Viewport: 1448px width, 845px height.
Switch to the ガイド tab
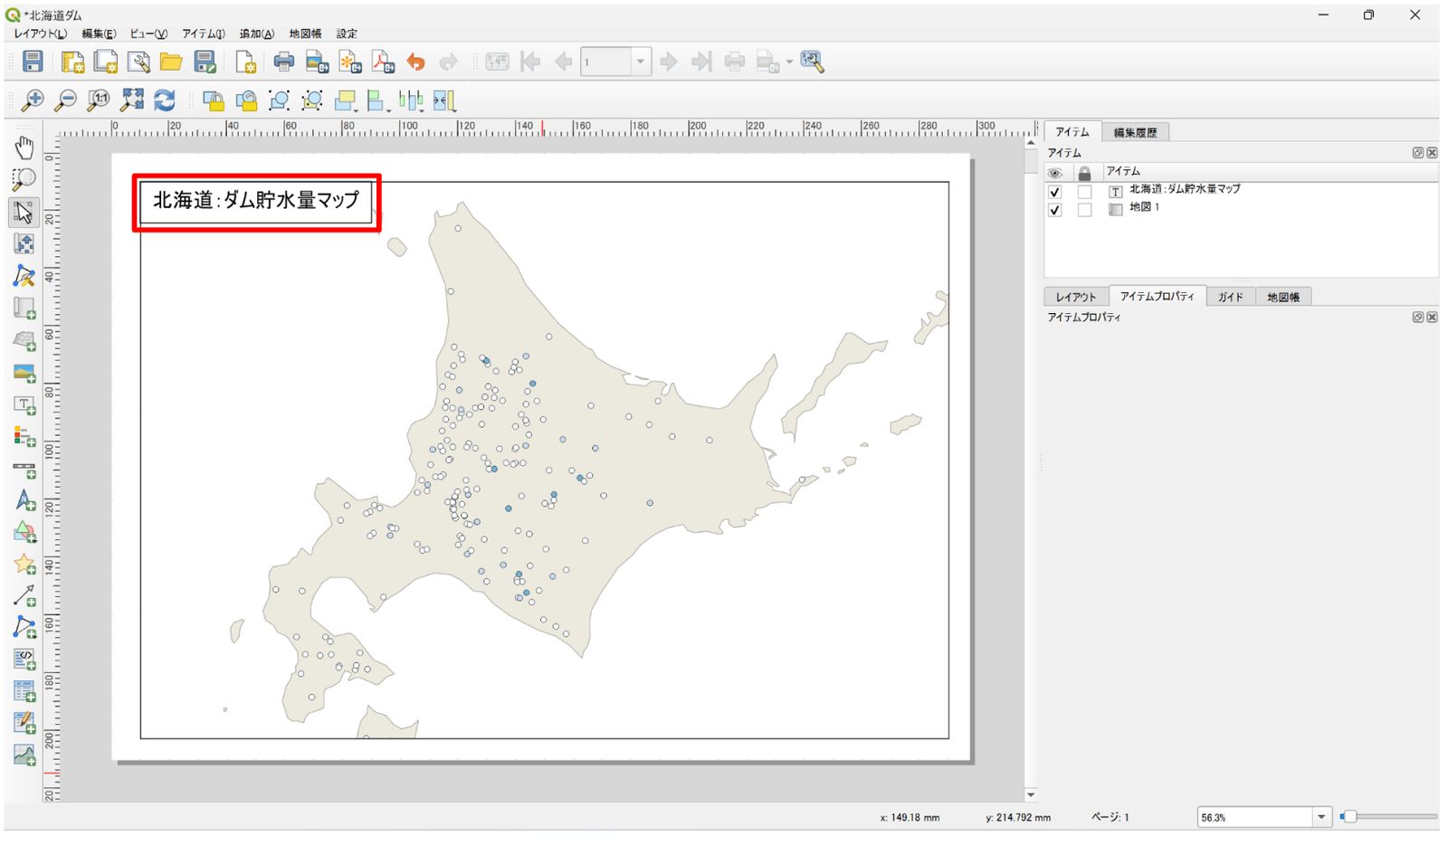coord(1230,297)
